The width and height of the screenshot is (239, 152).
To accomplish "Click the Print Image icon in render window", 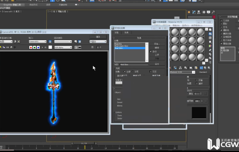I will pos(11,47).
